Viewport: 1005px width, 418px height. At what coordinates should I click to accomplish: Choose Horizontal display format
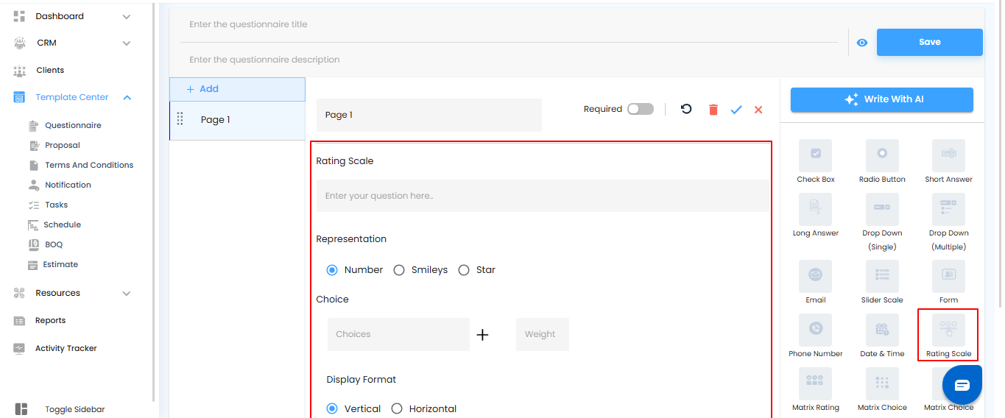point(397,408)
